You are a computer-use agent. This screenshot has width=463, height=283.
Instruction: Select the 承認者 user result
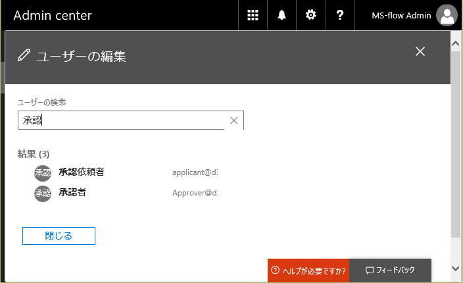coord(72,193)
